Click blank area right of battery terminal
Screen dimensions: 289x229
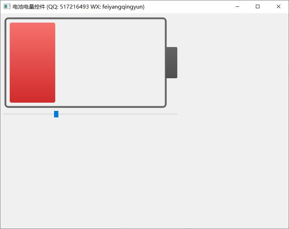coord(231,62)
